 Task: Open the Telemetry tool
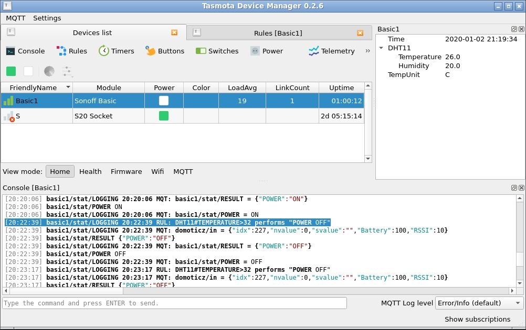[x=331, y=51]
